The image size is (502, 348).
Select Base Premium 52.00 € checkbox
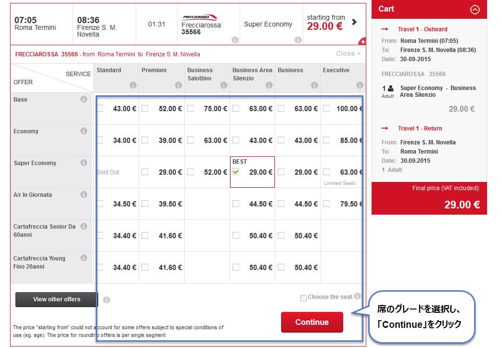click(145, 108)
